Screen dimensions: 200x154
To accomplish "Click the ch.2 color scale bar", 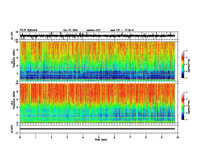I will click(183, 106).
